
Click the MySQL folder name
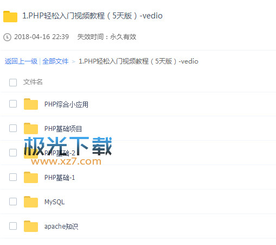tap(54, 202)
